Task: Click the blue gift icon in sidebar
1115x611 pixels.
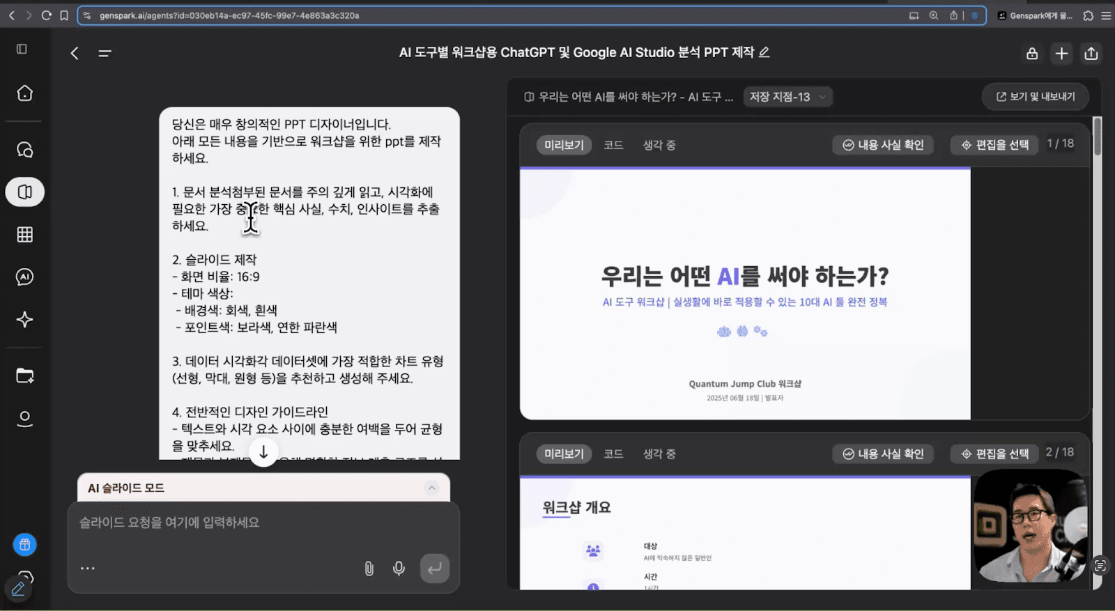Action: (x=25, y=545)
